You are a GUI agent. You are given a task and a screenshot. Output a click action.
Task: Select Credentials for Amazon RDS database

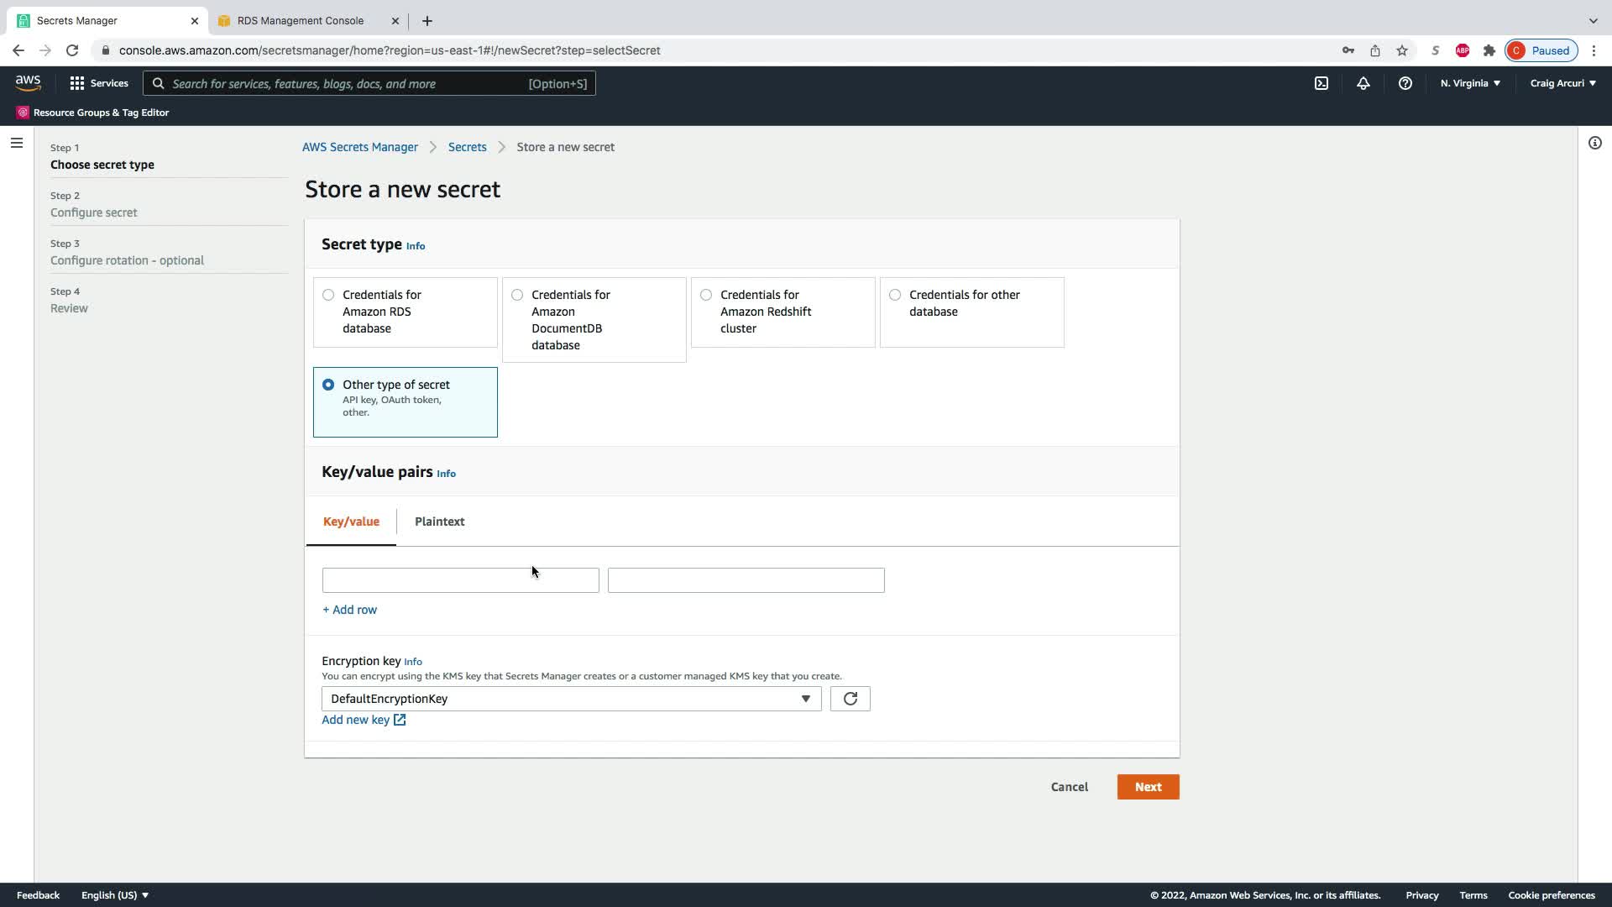point(328,295)
